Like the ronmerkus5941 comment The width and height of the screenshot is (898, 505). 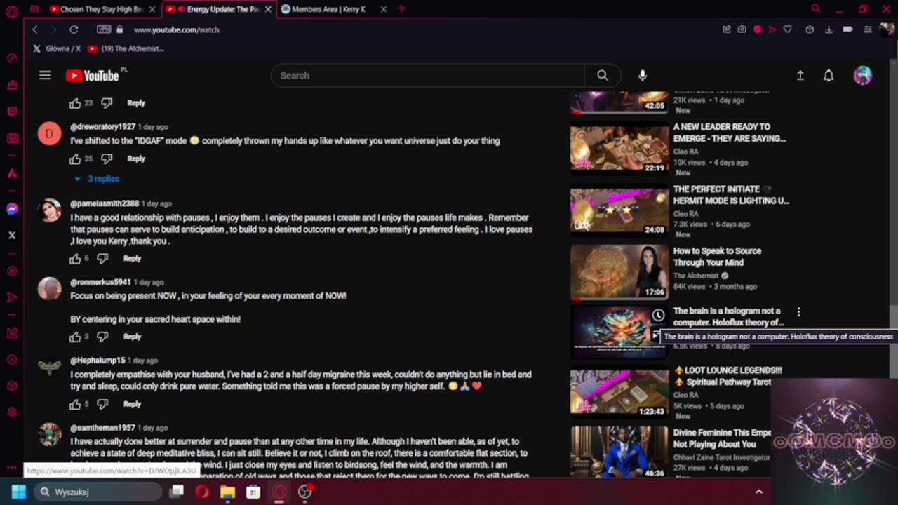(x=75, y=337)
